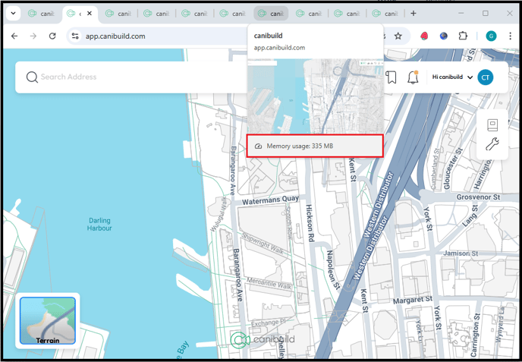Close the active canibuild tab
This screenshot has width=522, height=362.
90,14
